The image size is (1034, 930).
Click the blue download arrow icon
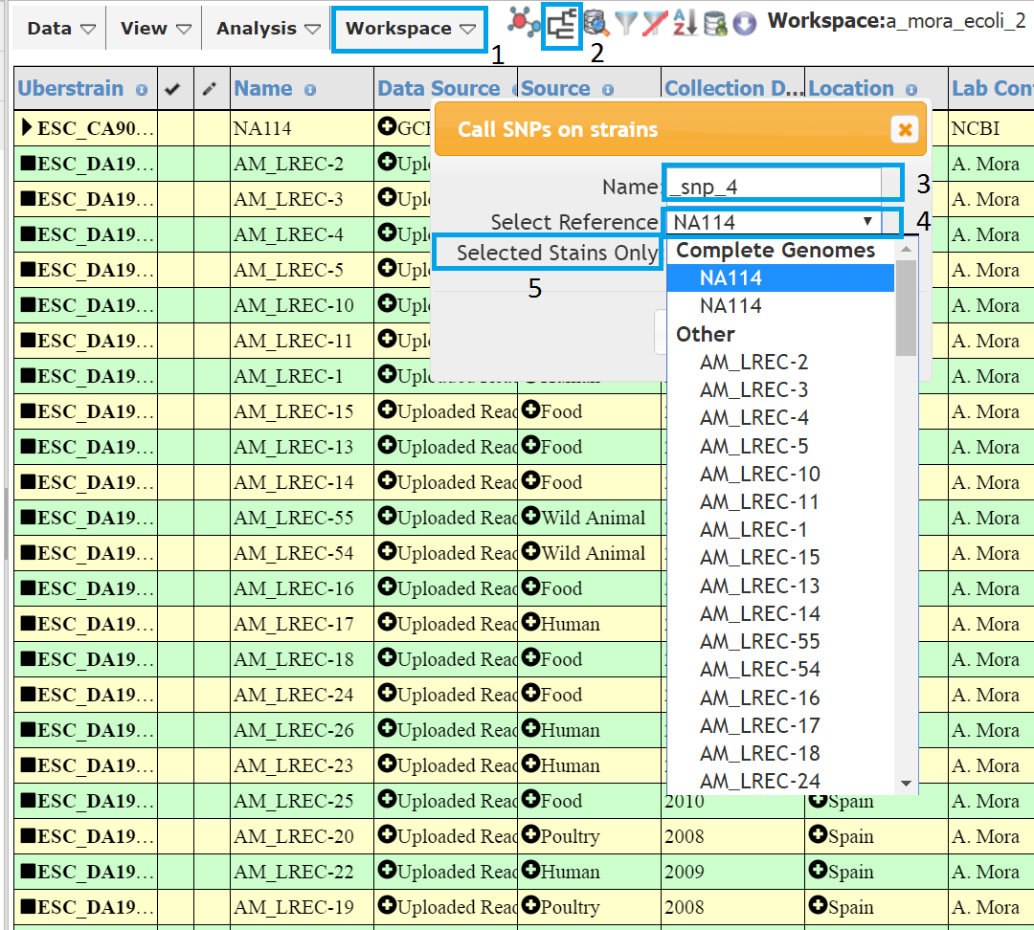745,24
